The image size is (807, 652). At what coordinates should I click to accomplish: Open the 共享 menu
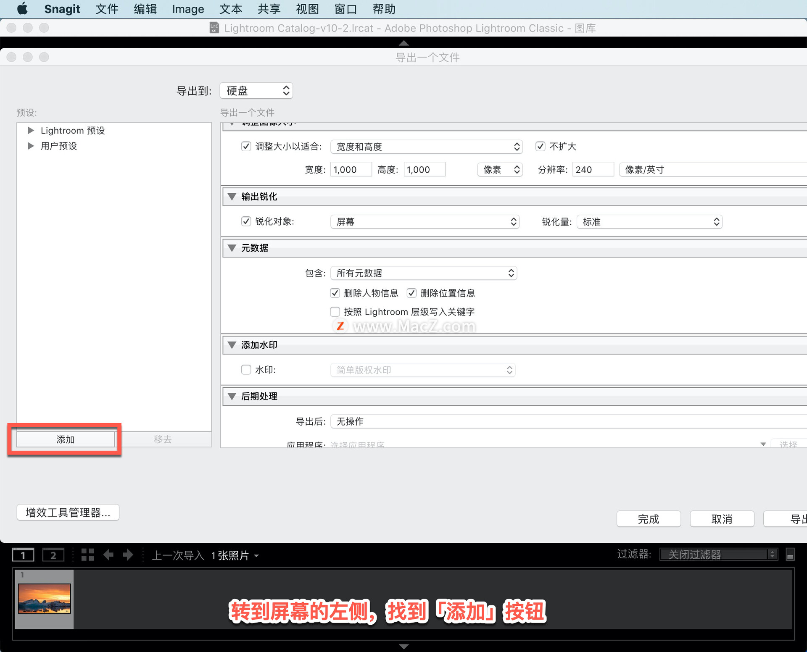coord(269,9)
